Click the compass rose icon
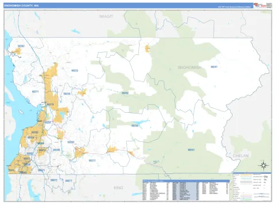 click(264, 165)
